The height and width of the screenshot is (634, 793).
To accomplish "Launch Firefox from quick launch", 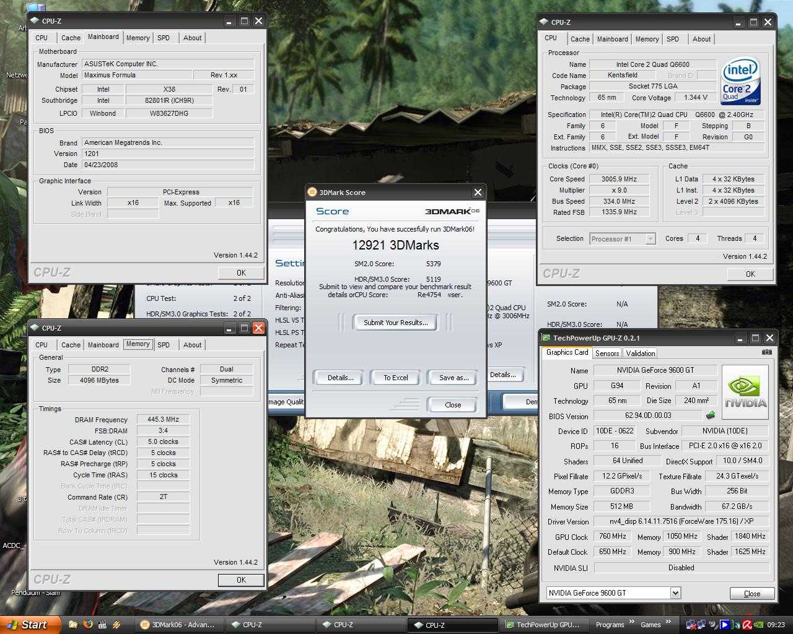I will click(x=87, y=625).
